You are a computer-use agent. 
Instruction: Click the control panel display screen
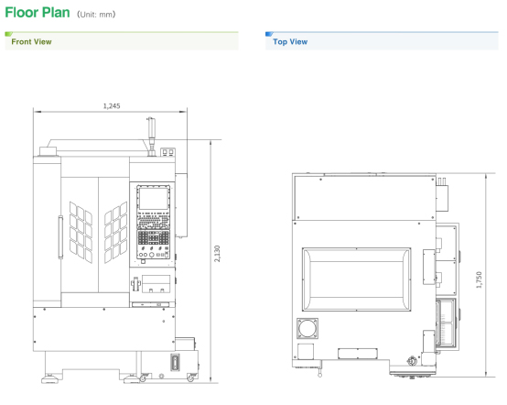point(154,199)
